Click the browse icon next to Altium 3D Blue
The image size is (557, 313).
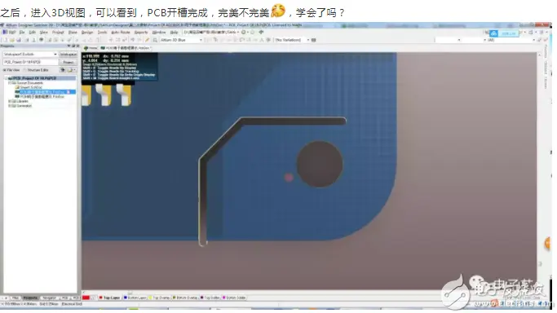(x=155, y=40)
